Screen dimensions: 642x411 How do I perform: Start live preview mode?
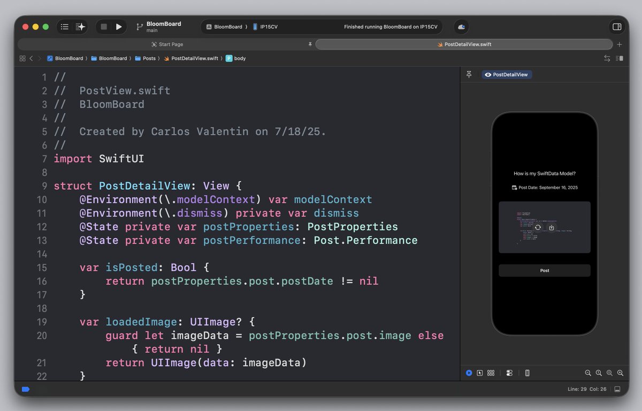(469, 373)
